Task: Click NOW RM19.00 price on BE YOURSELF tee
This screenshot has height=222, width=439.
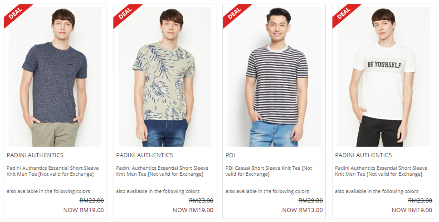Action: tap(412, 210)
